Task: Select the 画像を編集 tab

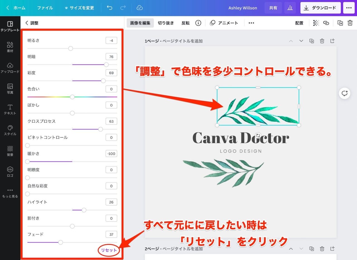Action: coord(140,23)
